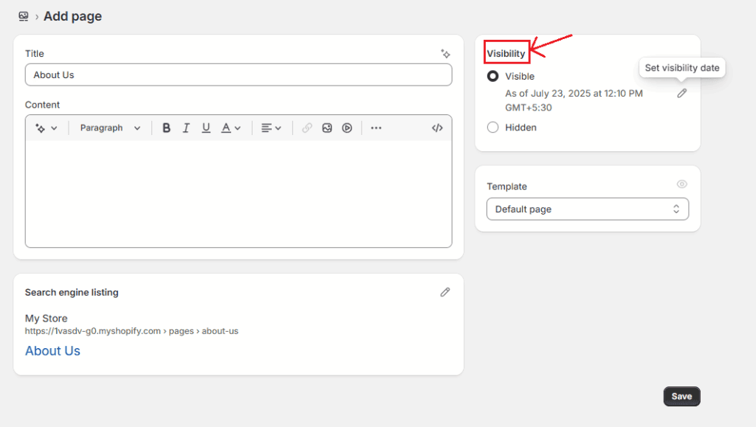Screen dimensions: 756x427
Task: Click the insert video icon
Action: tap(347, 128)
